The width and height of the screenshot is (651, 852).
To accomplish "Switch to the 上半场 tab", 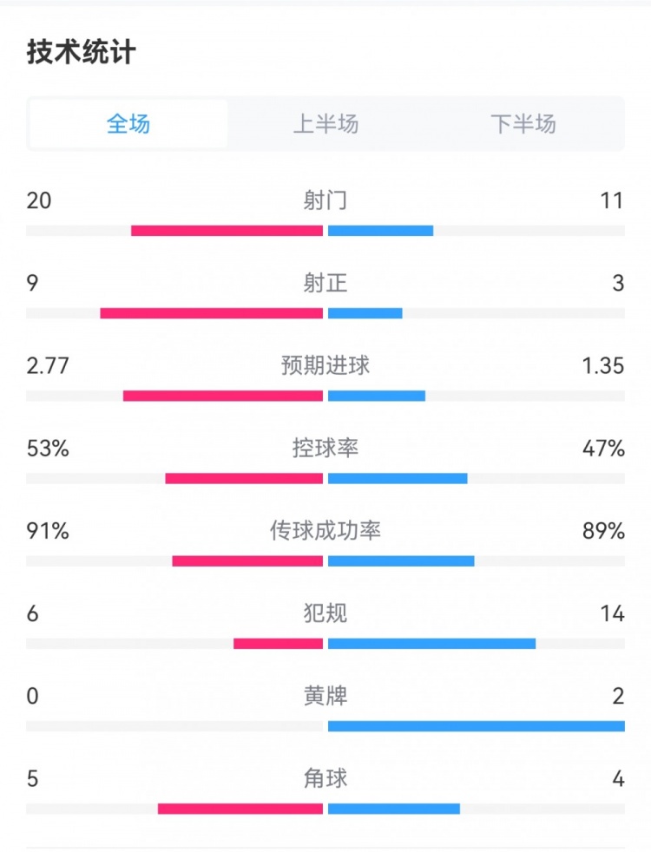I will 325,124.
